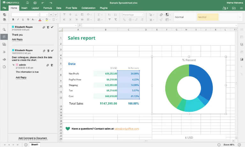Image resolution: width=245 pixels, height=147 pixels.
Task: Click the feedback megaphone sidebar icon
Action: (x=4, y=59)
